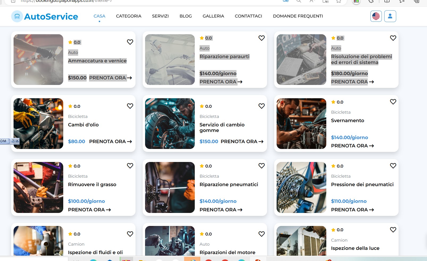This screenshot has height=261, width=427.
Task: Add Svernamento to favorites
Action: [393, 102]
